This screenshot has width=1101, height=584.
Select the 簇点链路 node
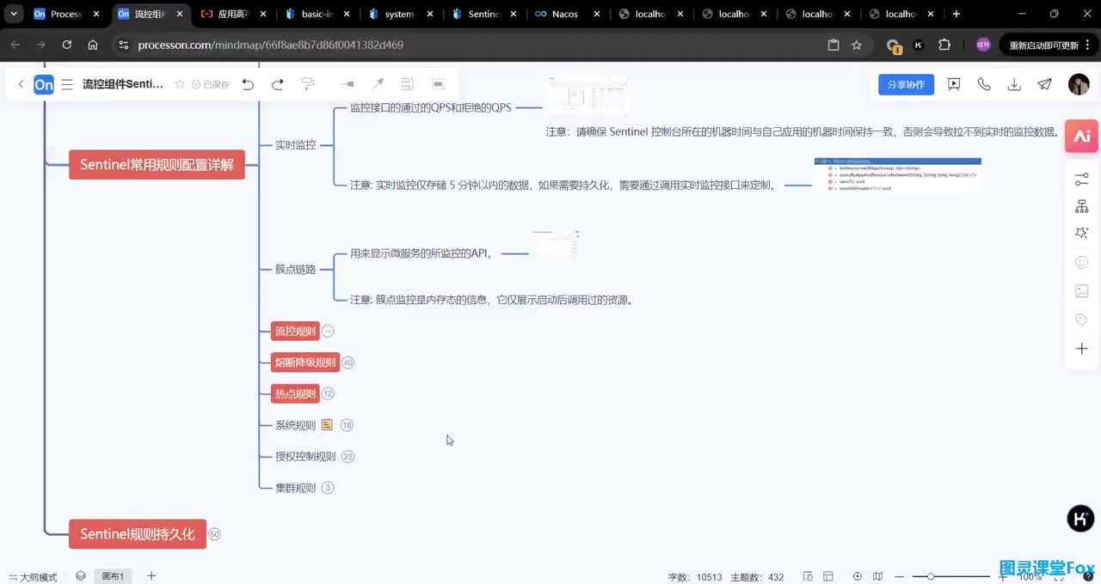pos(295,269)
